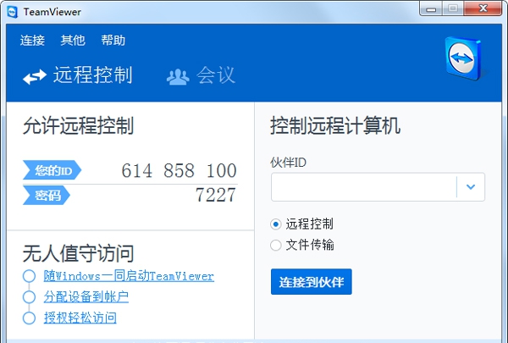Select the 远程控制 radio button
Image resolution: width=508 pixels, height=343 pixels.
point(276,224)
